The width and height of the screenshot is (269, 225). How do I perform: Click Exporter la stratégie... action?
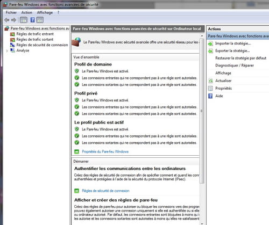pos(232,51)
